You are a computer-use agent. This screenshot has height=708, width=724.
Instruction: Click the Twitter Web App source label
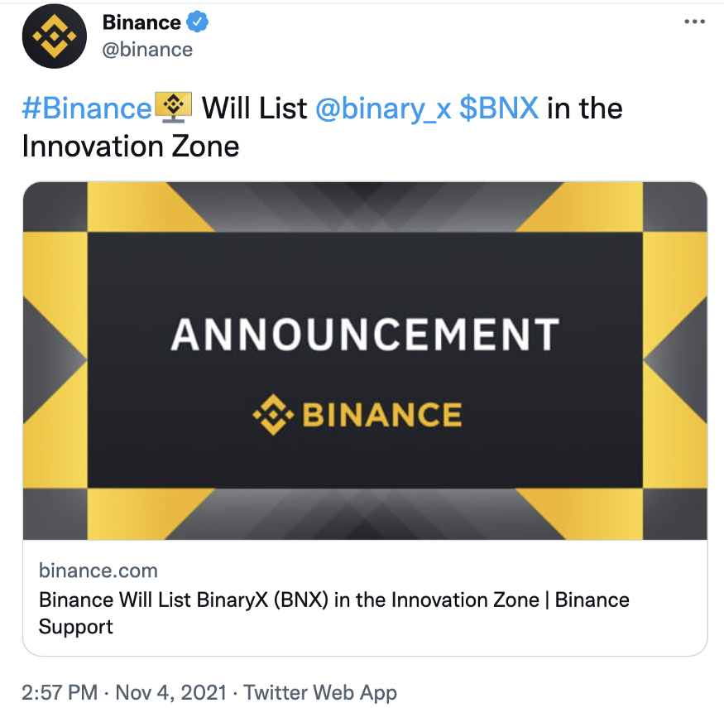tap(320, 692)
